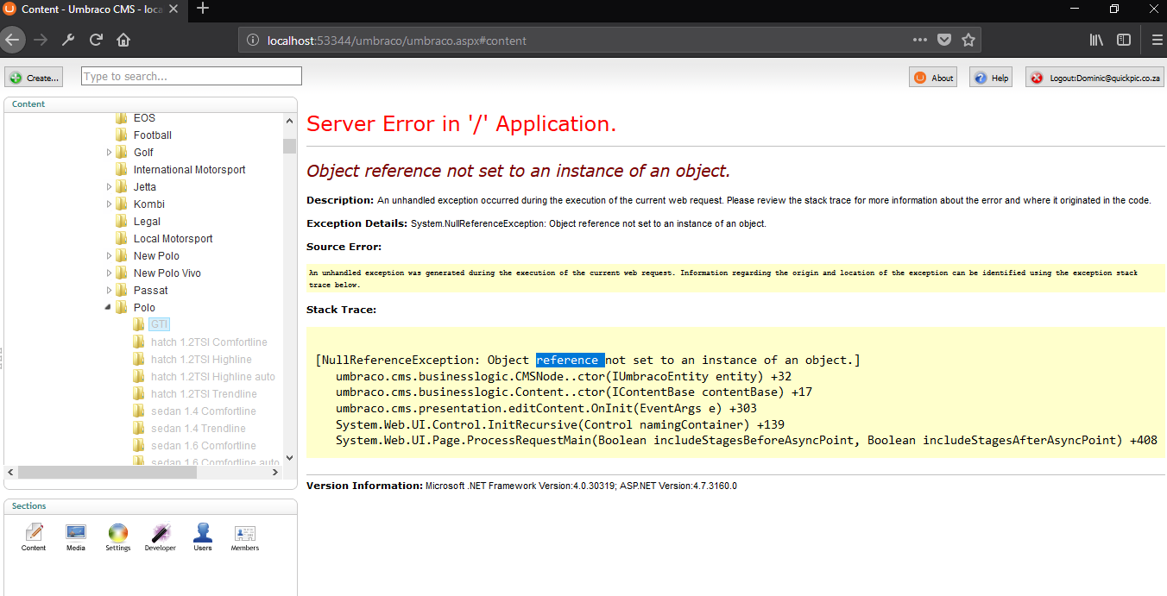The image size is (1167, 596).
Task: Show site information icon in address bar
Action: coord(252,40)
